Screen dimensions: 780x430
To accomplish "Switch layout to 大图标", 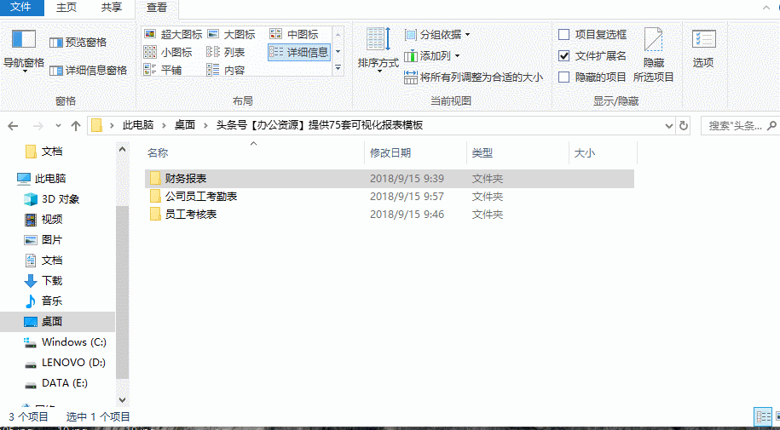I will pos(231,34).
